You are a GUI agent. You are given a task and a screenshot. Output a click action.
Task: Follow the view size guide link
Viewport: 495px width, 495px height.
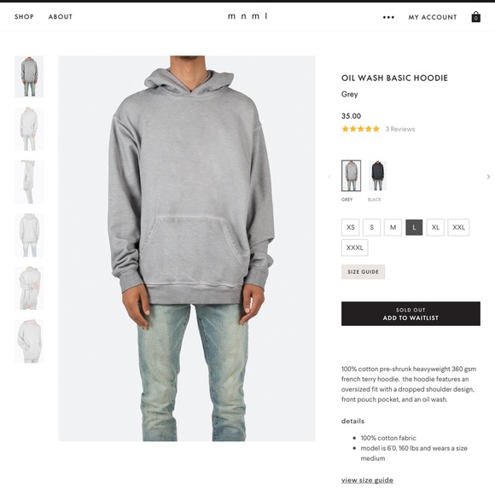pos(367,480)
